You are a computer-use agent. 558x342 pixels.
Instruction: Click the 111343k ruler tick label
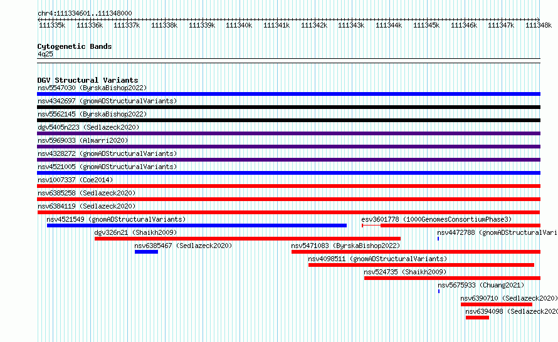[351, 25]
